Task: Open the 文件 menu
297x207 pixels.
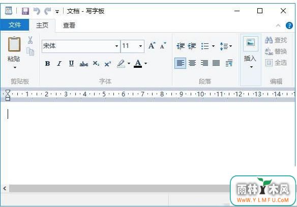Action: tap(15, 25)
